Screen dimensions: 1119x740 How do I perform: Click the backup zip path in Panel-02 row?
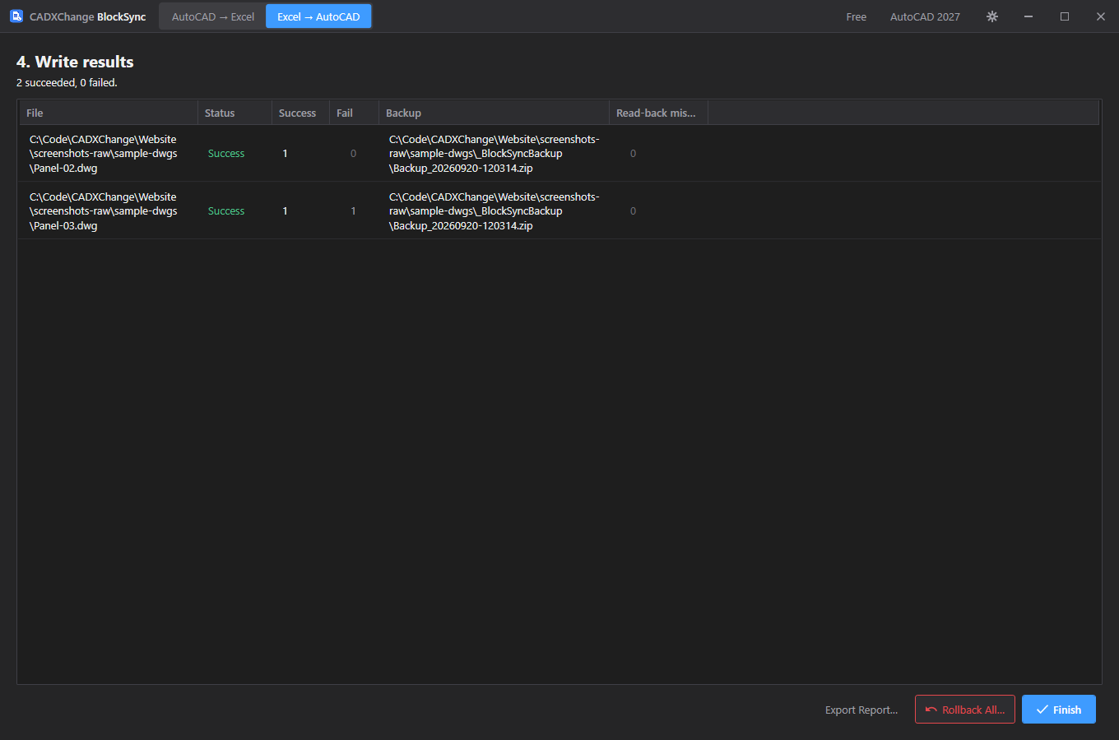[494, 154]
